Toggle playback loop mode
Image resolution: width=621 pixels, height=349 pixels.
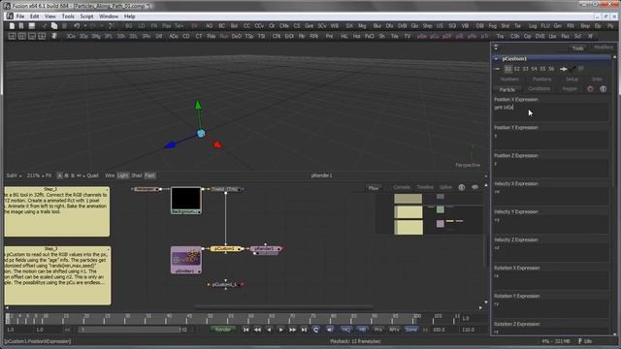click(315, 330)
